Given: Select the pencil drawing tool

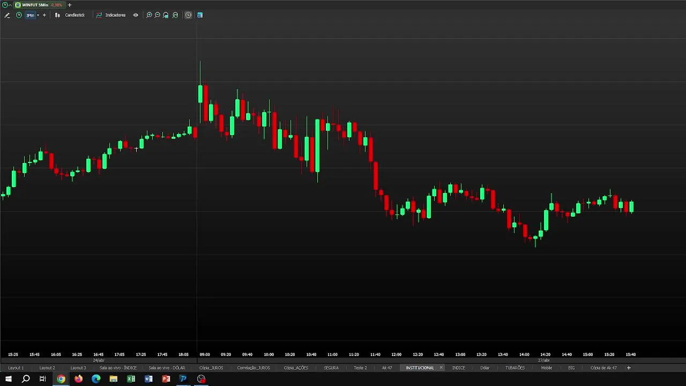Looking at the screenshot, I should 7,15.
